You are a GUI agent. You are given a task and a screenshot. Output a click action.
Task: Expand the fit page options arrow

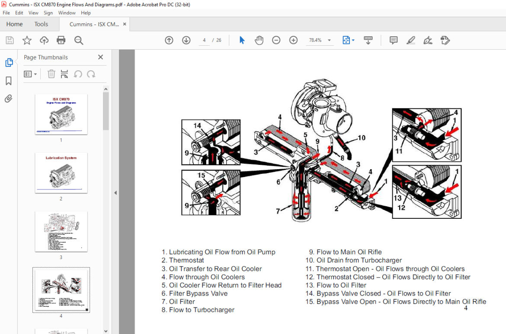point(353,40)
